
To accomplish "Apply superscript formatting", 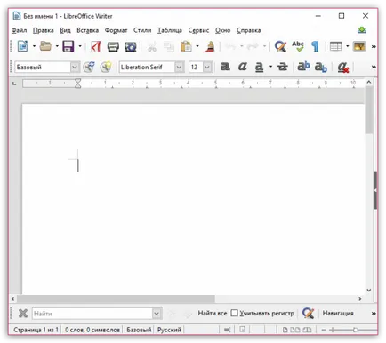I will pos(303,67).
